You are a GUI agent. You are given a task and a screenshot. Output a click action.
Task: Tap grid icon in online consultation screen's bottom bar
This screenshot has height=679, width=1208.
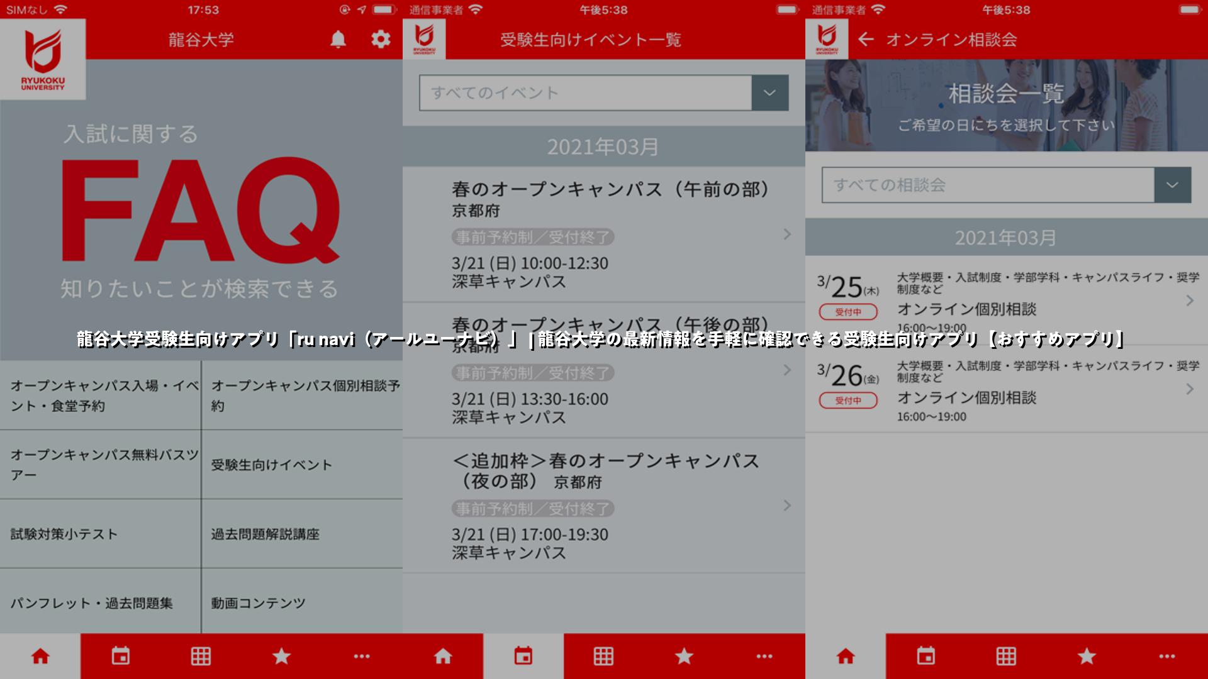pyautogui.click(x=1006, y=656)
